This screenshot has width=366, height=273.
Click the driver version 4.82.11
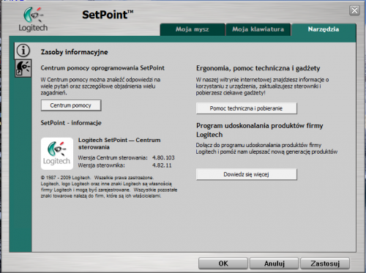coord(162,165)
